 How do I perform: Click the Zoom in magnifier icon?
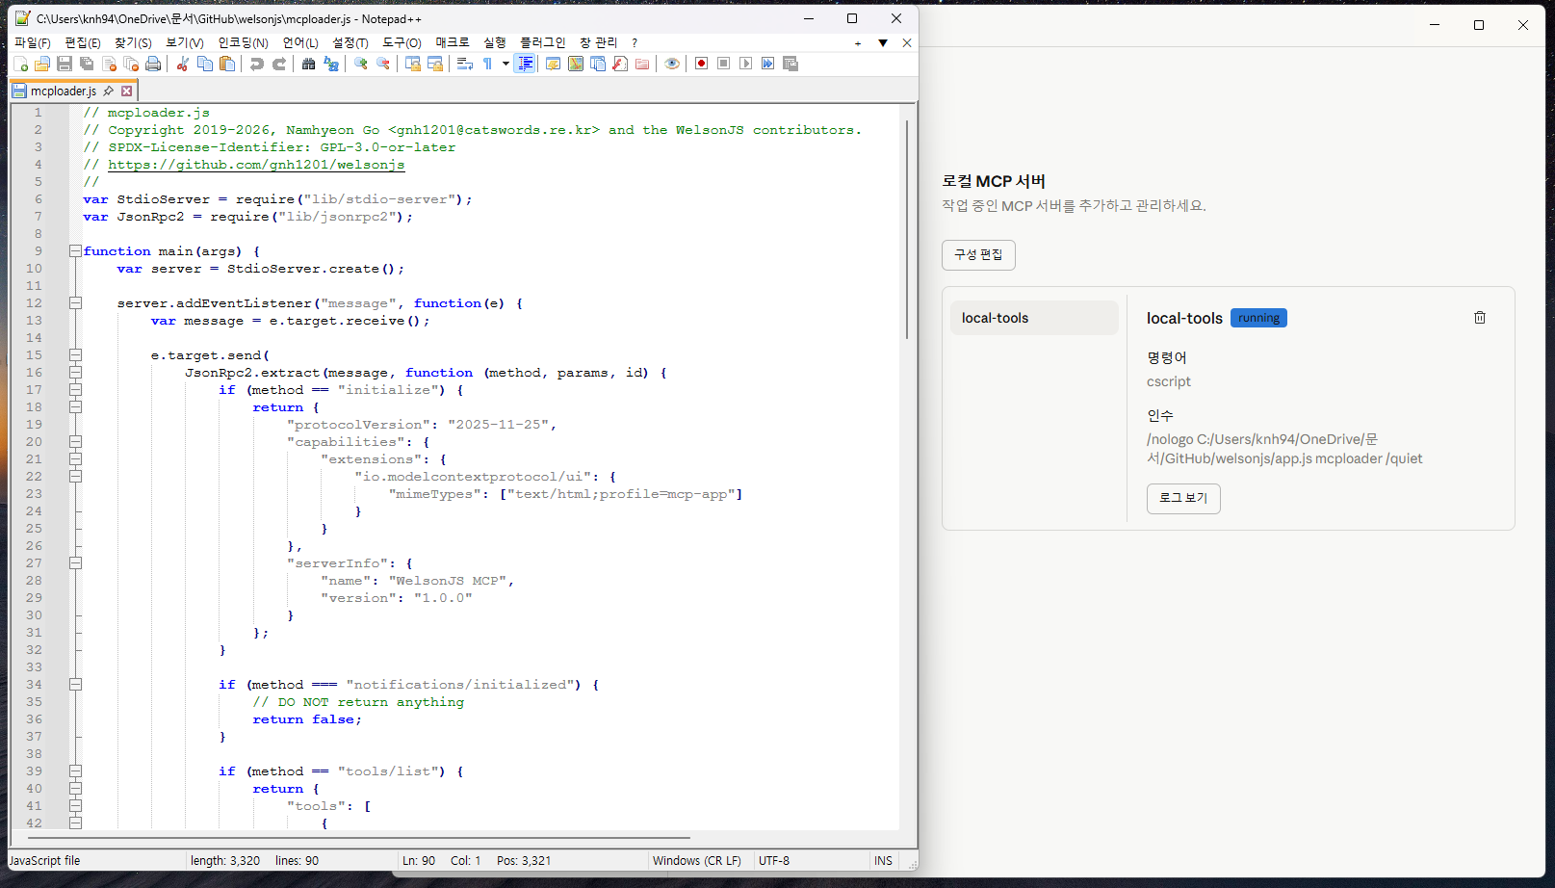click(361, 64)
